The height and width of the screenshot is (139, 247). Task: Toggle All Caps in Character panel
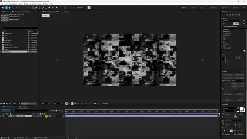pos(232,131)
